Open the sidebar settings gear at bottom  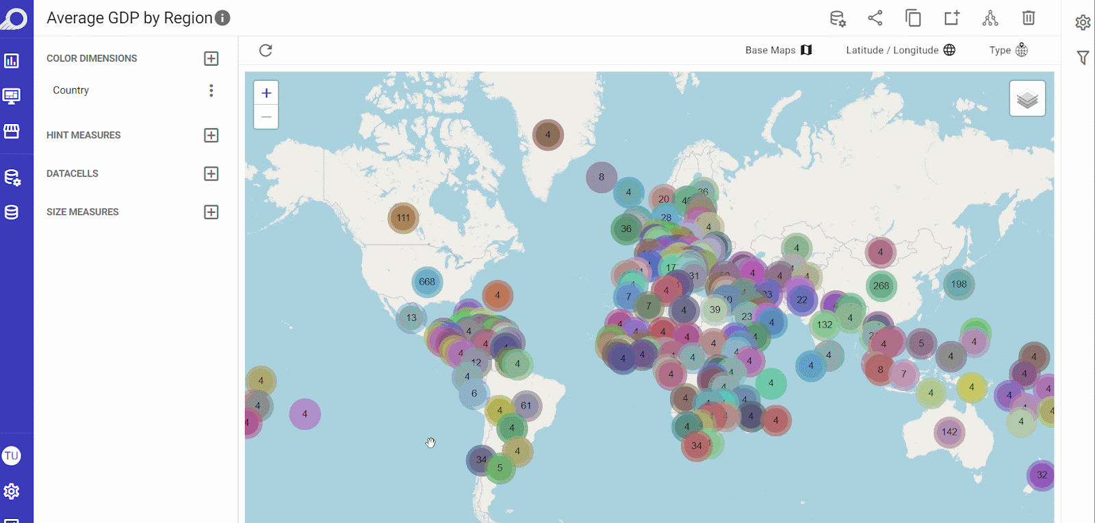12,492
